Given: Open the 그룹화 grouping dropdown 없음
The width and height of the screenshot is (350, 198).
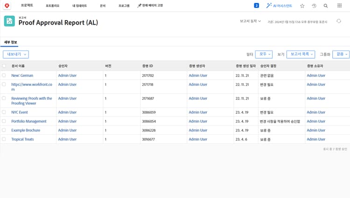Looking at the screenshot, I should (341, 55).
